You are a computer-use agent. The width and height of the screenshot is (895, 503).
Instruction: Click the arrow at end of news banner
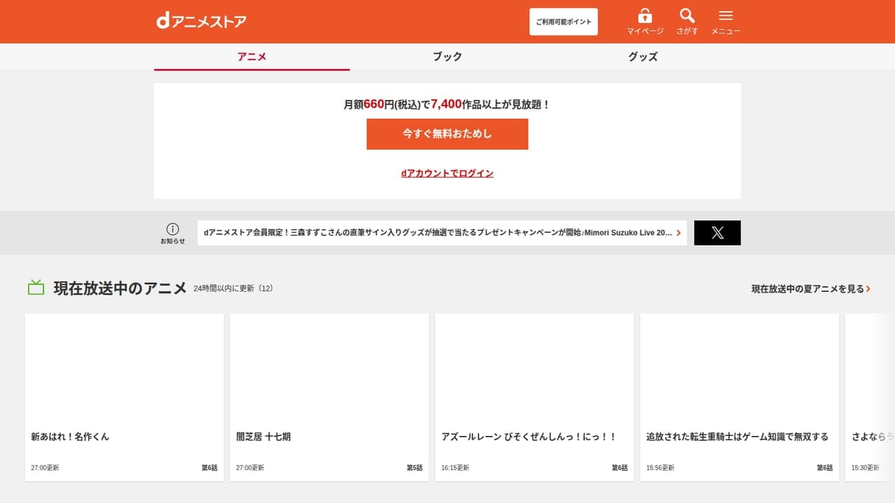[678, 233]
